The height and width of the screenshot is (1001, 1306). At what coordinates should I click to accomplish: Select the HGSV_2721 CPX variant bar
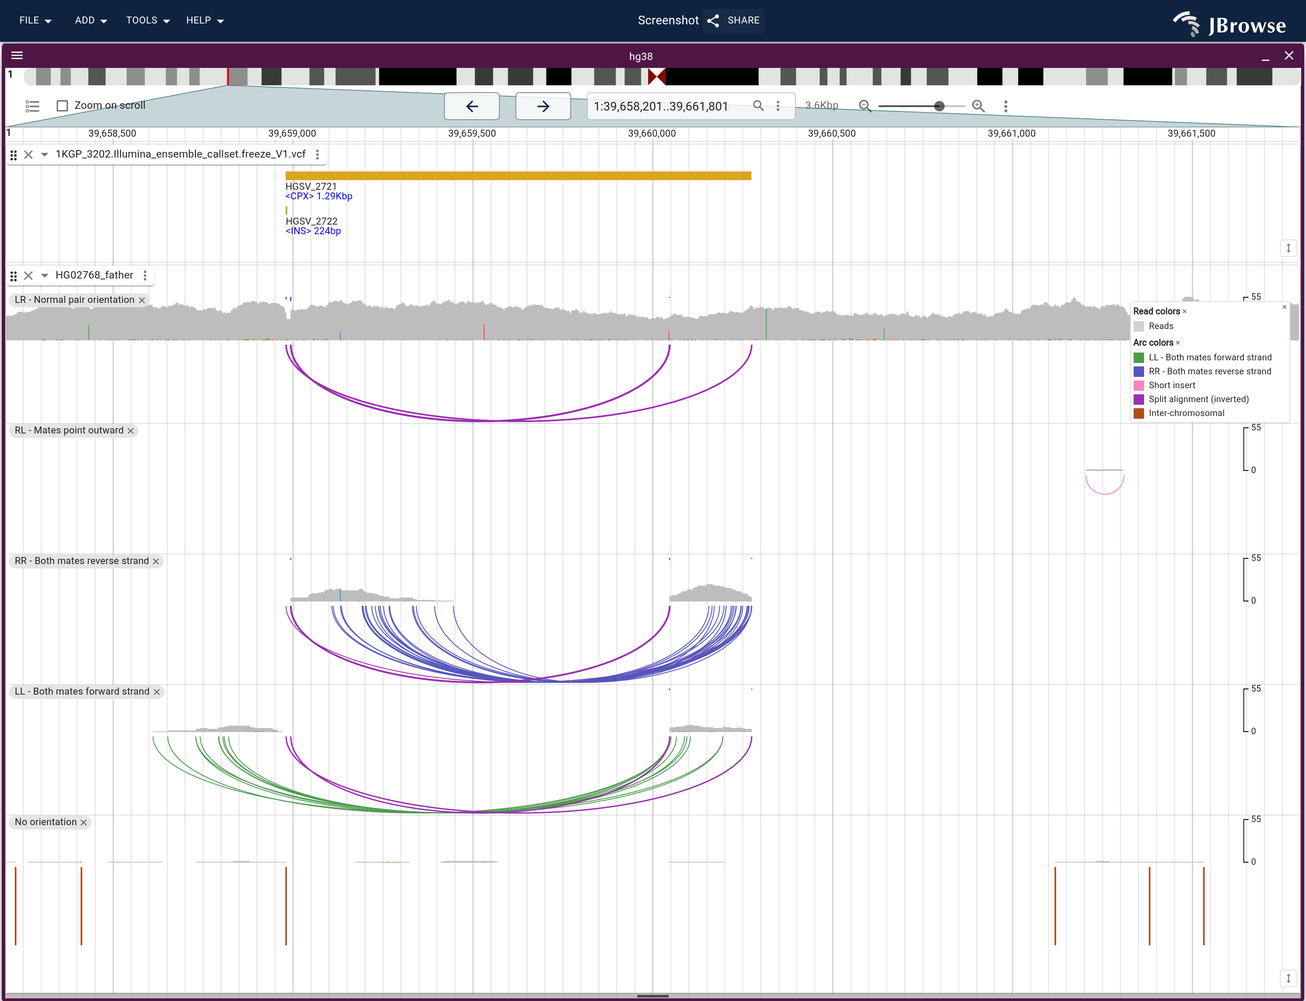[x=518, y=176]
